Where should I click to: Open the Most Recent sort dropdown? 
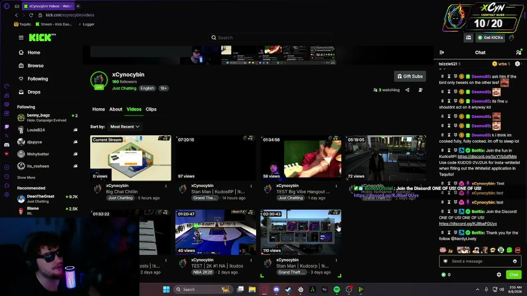point(125,127)
